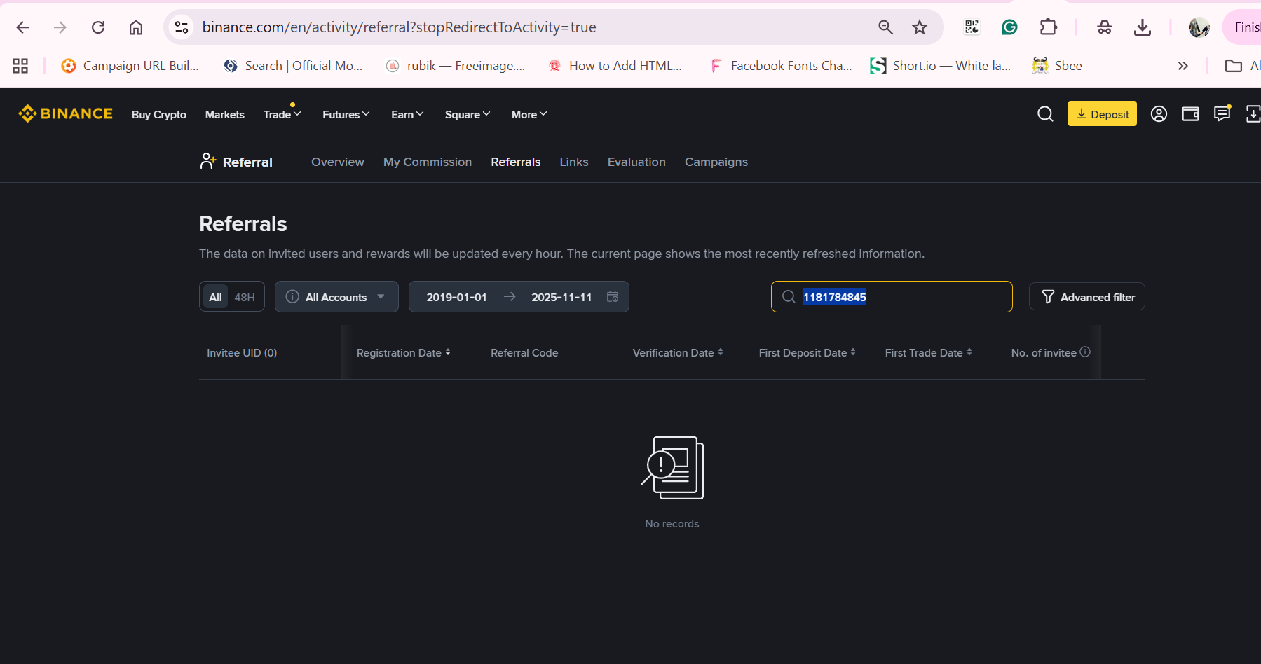The image size is (1261, 664).
Task: Reload the current browser page
Action: (98, 27)
